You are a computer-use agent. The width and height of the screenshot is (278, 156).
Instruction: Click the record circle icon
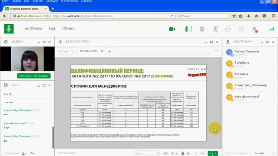coord(241,29)
